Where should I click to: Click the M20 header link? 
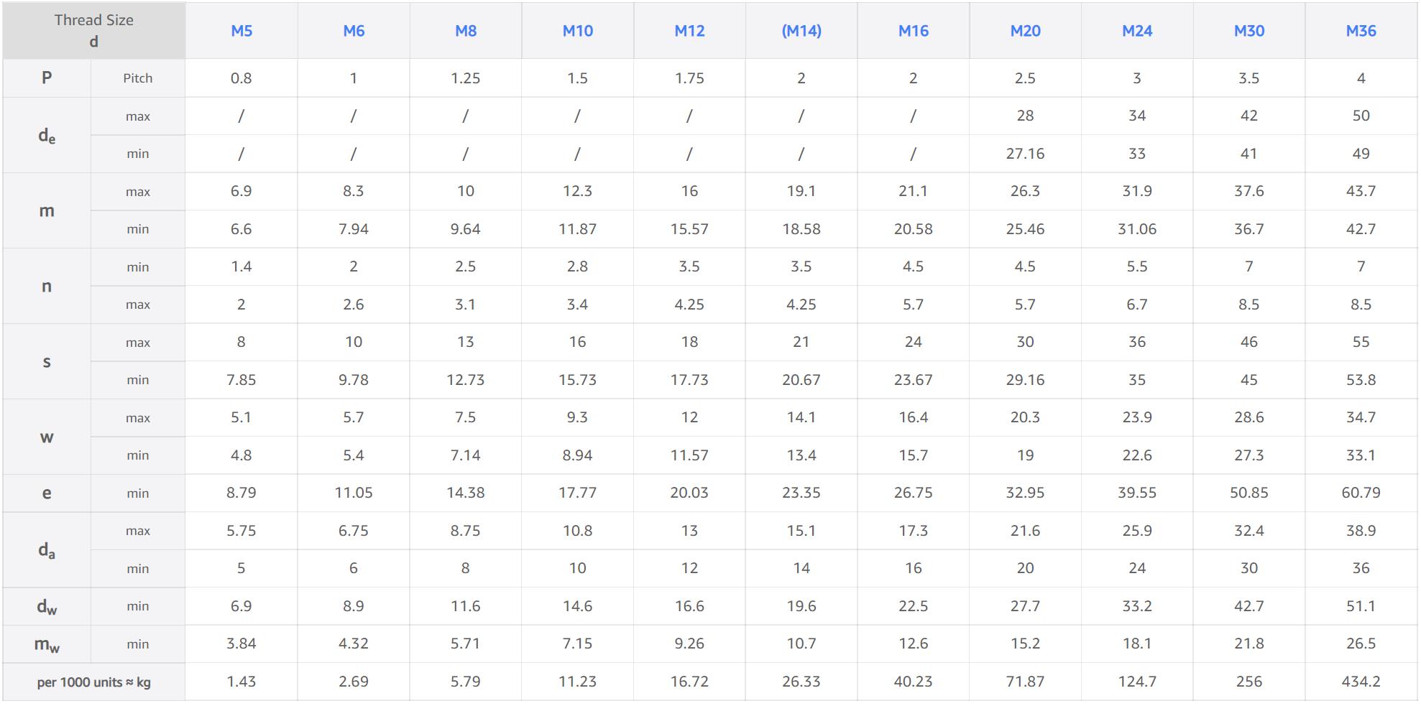pyautogui.click(x=1025, y=31)
